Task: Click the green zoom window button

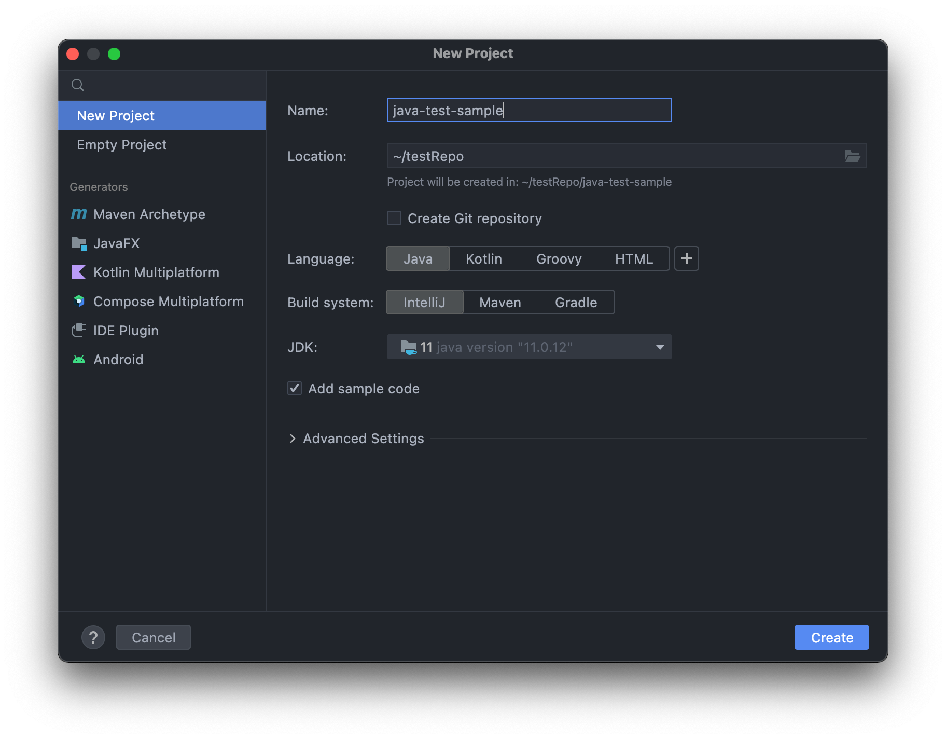Action: pyautogui.click(x=114, y=54)
